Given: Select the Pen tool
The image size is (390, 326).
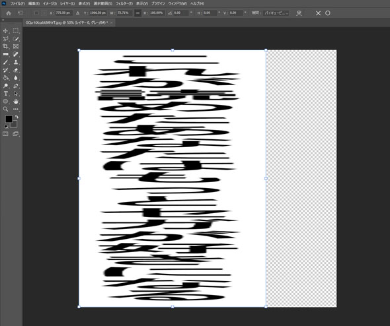Looking at the screenshot, I should click(x=16, y=86).
